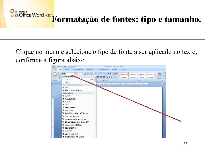205x154 pixels.
Task: Click the tab selector at ruler corner
Action: pyautogui.click(x=53, y=84)
